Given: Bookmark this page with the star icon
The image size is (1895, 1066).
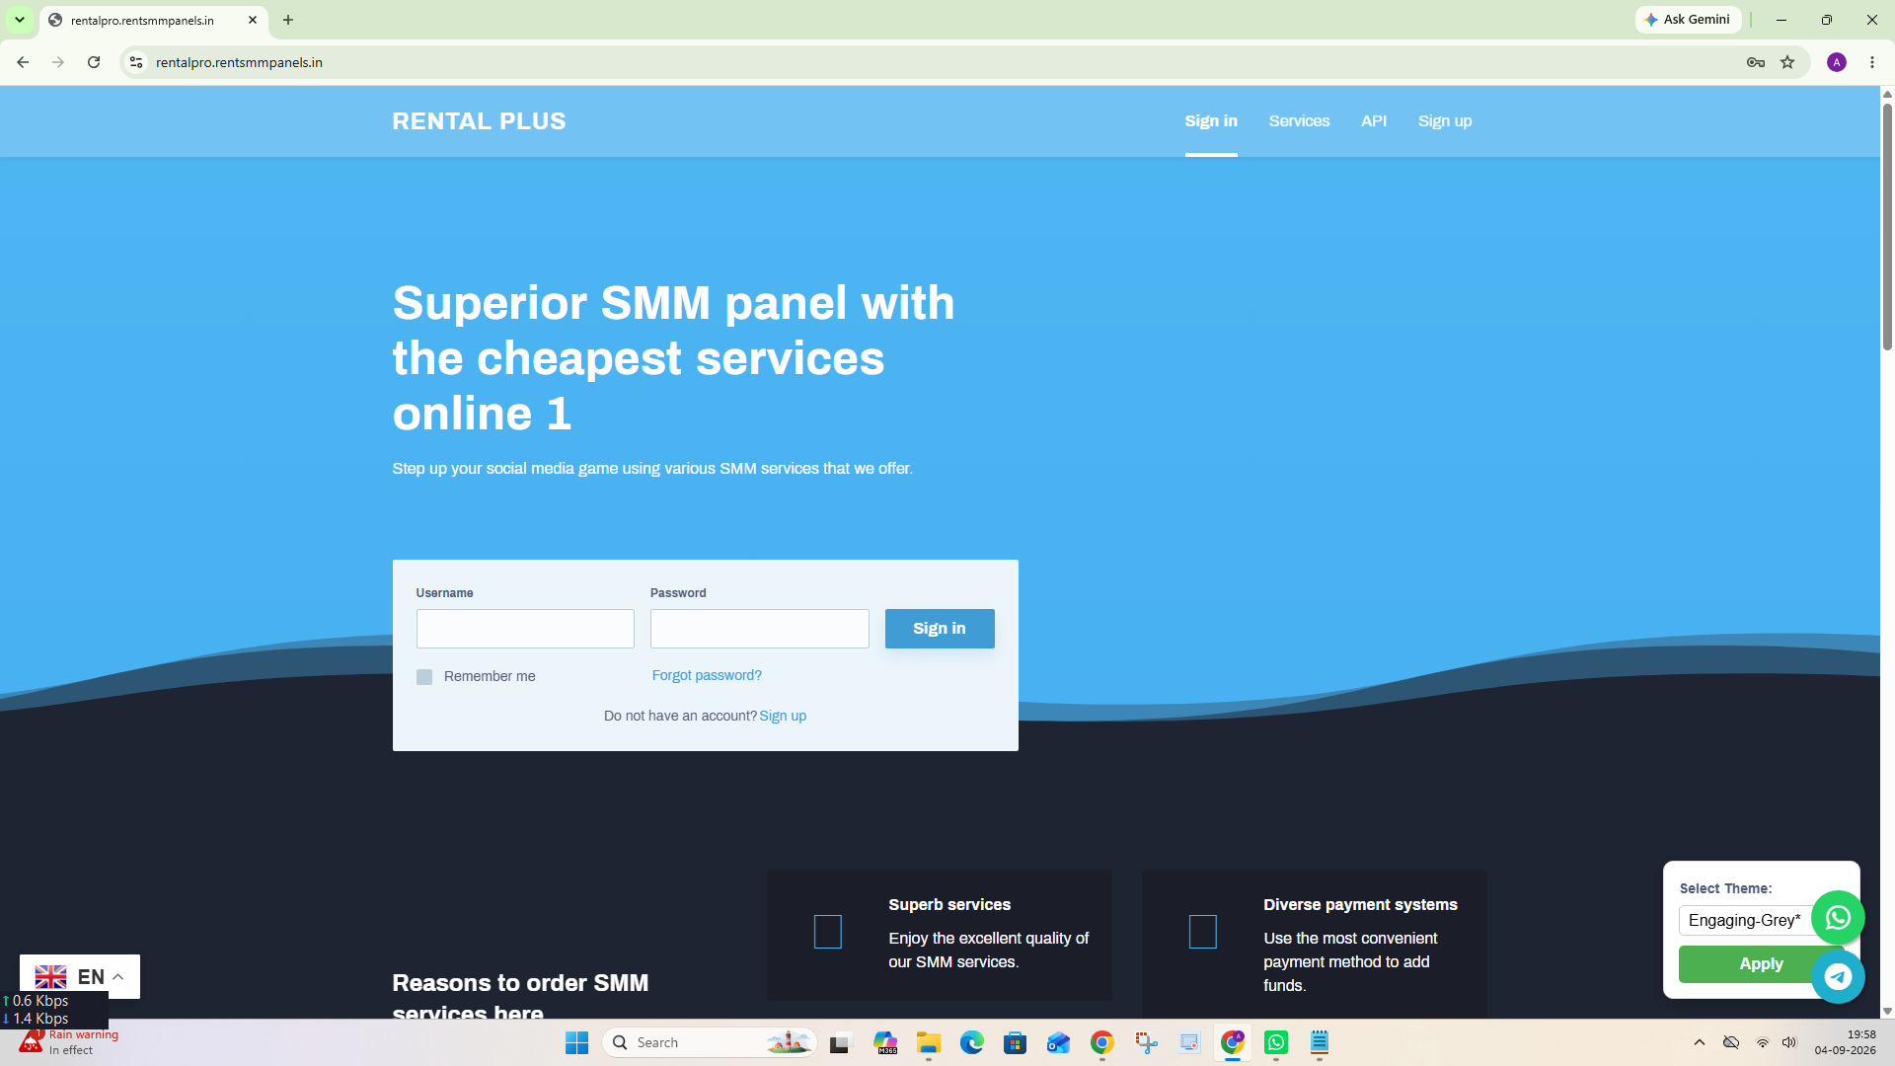Looking at the screenshot, I should click(1787, 62).
